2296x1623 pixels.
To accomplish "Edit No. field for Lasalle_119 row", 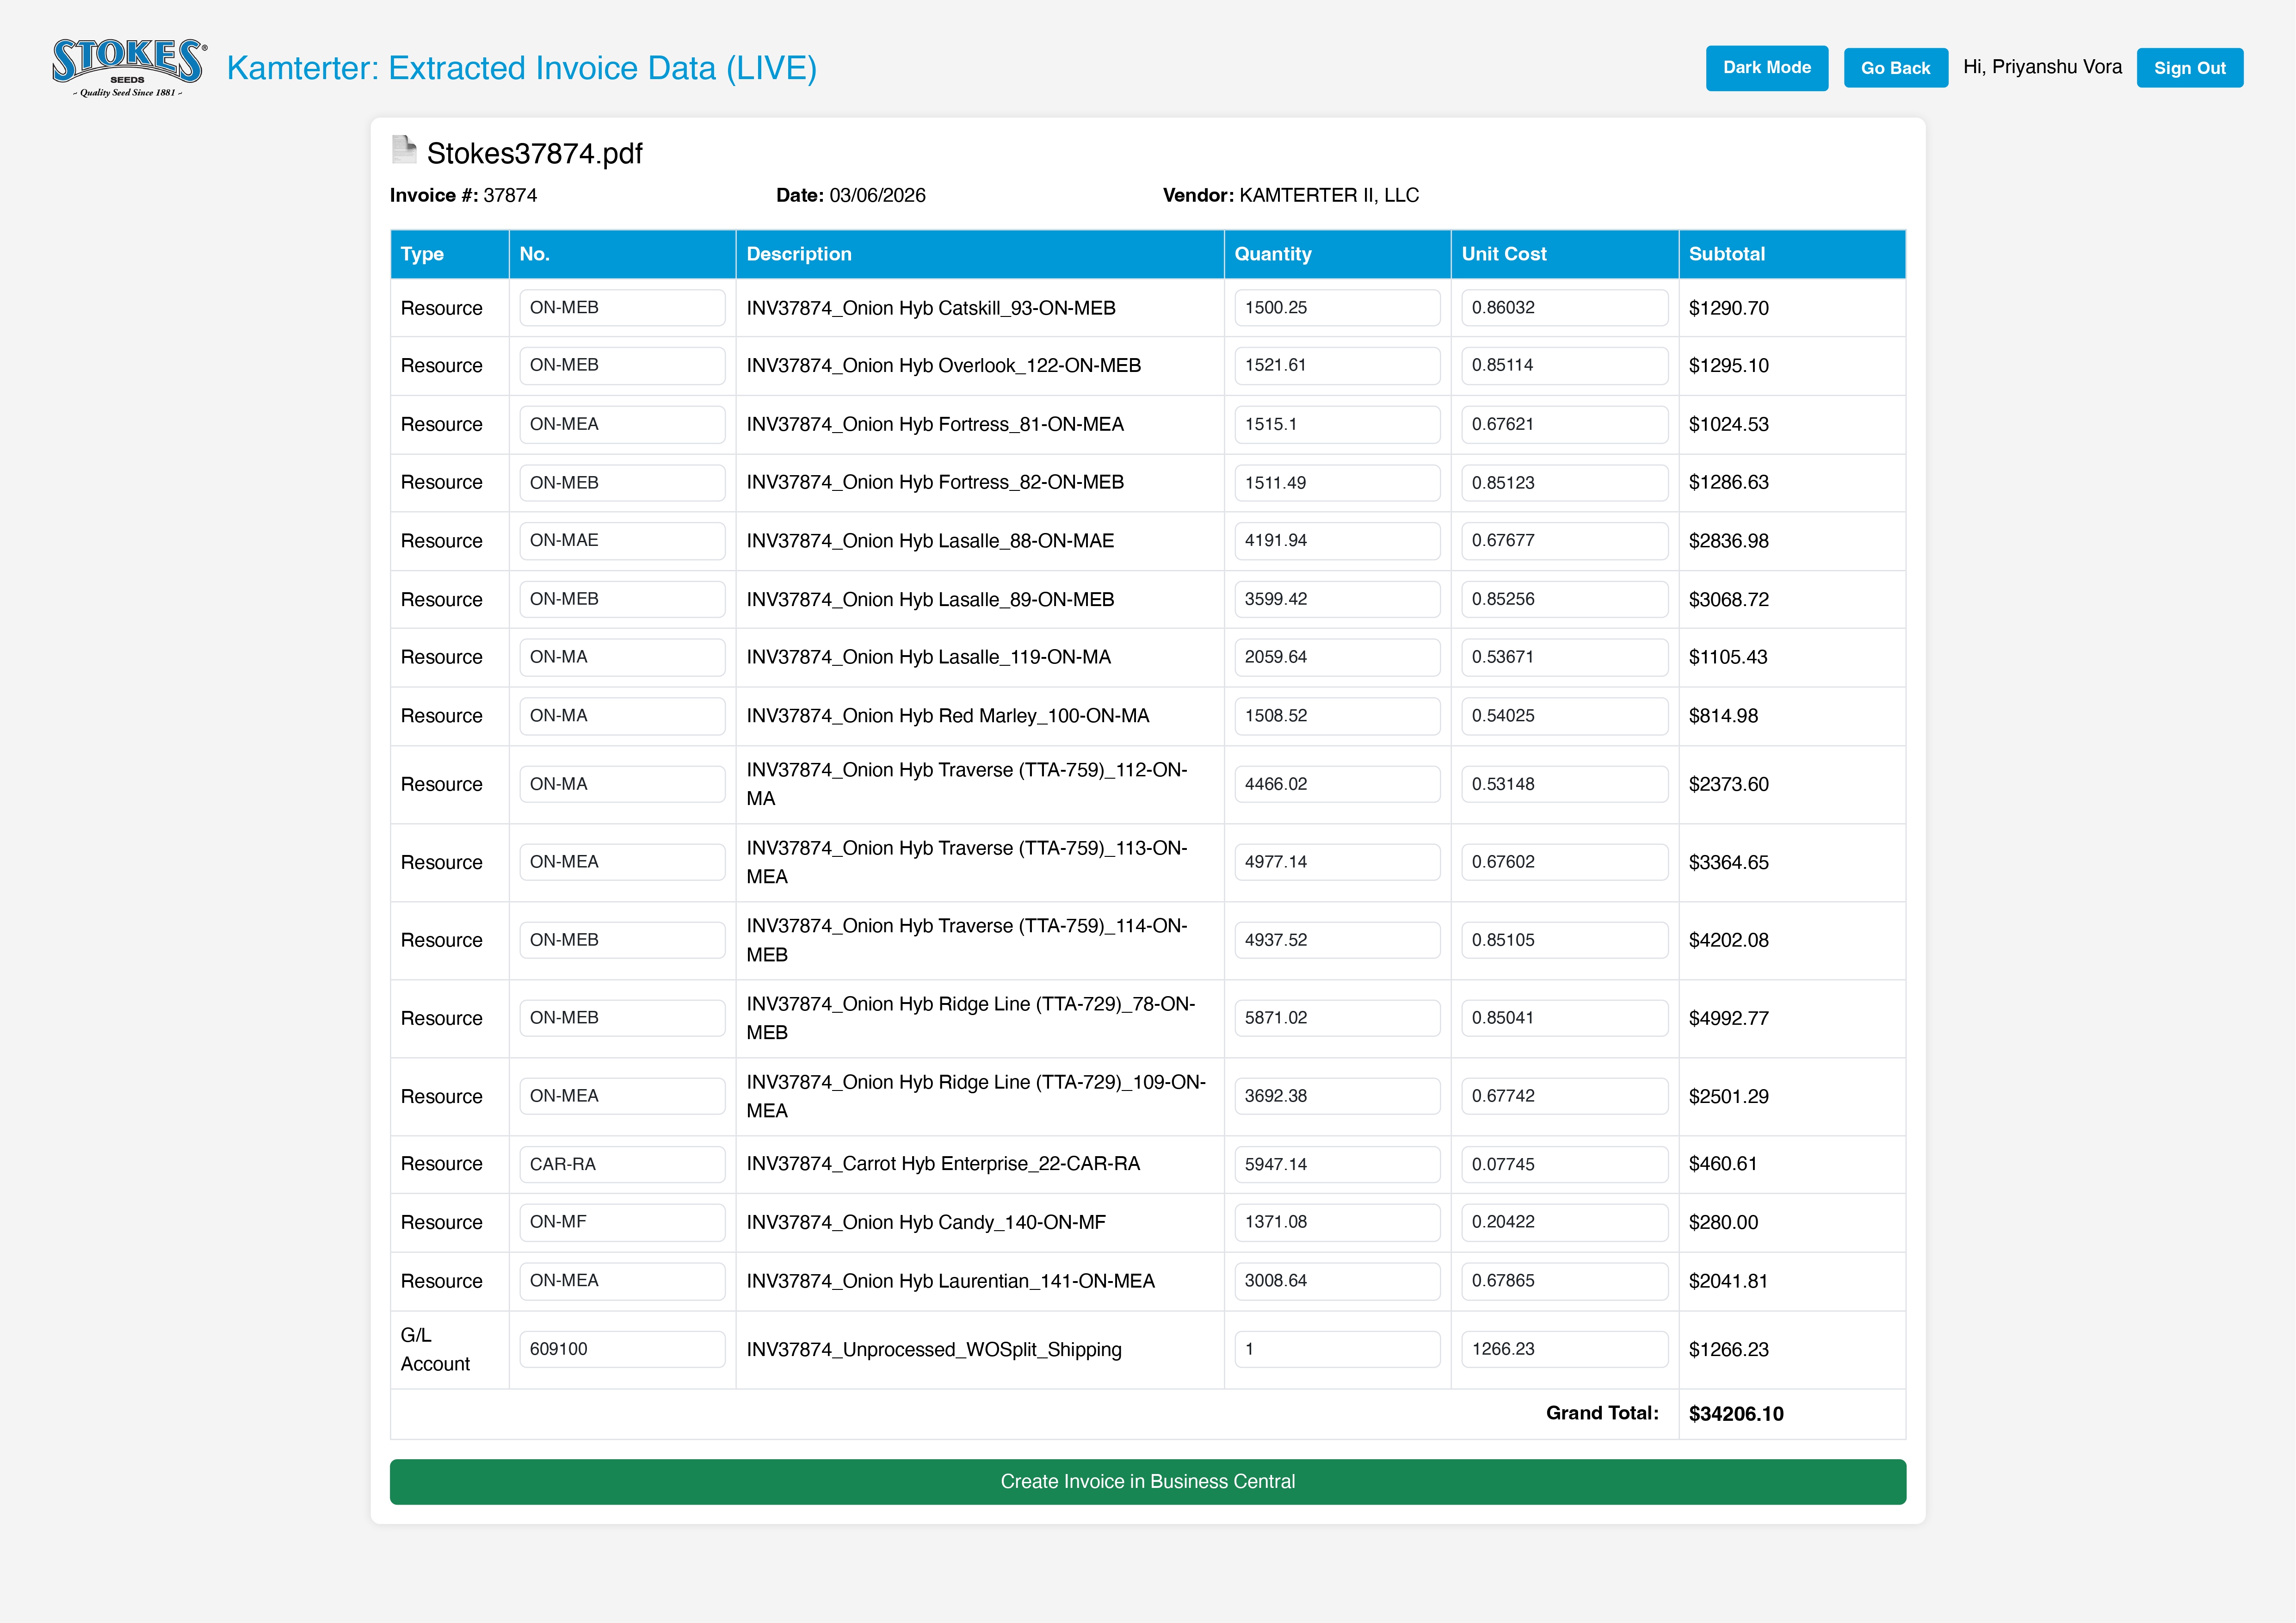I will coord(622,657).
